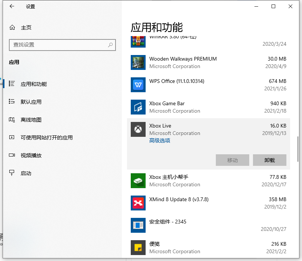Click the 离线地图 map icon
The height and width of the screenshot is (261, 302).
tap(12, 119)
